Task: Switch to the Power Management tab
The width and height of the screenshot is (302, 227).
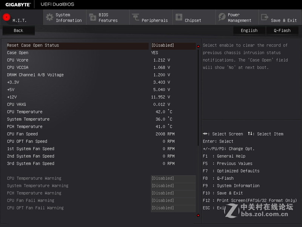Action: (x=237, y=17)
